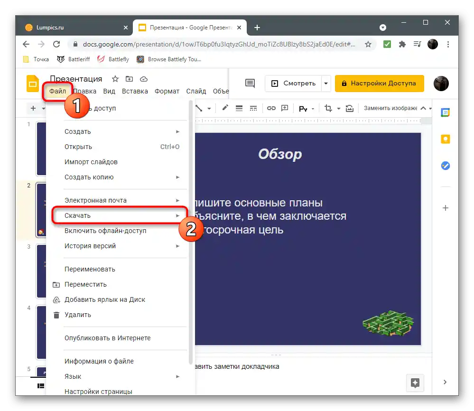Image resolution: width=474 pixels, height=411 pixels.
Task: Click the border color pencil icon
Action: coord(225,108)
